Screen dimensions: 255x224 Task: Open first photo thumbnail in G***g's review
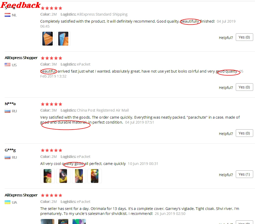click(x=48, y=176)
